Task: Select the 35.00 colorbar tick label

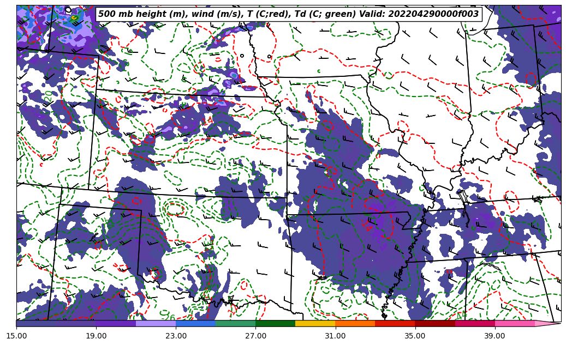Action: 415,336
